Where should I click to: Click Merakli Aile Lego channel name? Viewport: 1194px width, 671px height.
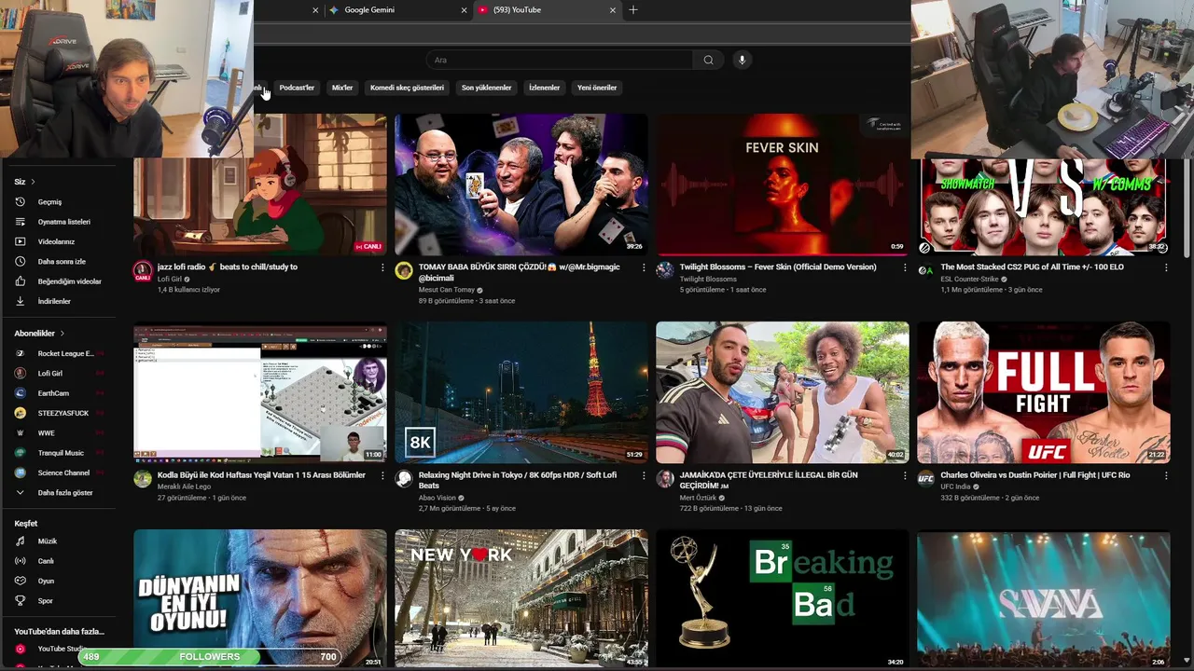[184, 486]
